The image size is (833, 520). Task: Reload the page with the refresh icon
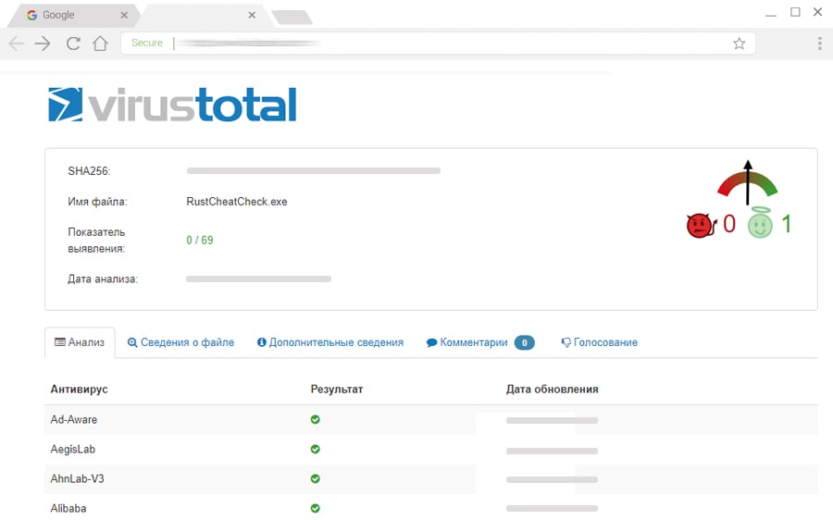tap(73, 43)
